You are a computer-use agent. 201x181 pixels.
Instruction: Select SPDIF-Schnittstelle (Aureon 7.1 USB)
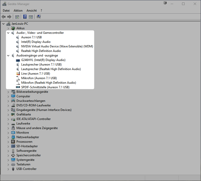[45, 87]
